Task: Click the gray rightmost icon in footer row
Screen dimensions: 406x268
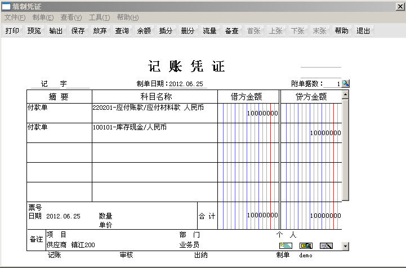Action: (326, 245)
